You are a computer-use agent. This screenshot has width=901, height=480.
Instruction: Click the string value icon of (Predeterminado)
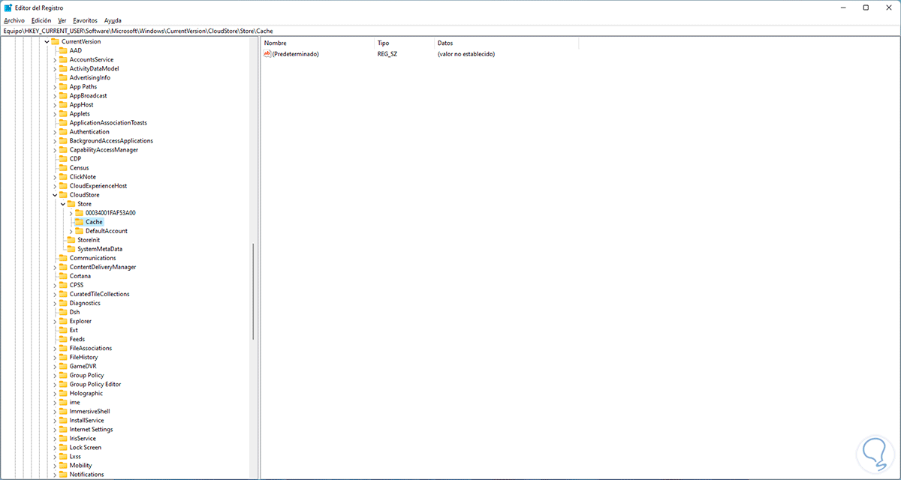(267, 54)
